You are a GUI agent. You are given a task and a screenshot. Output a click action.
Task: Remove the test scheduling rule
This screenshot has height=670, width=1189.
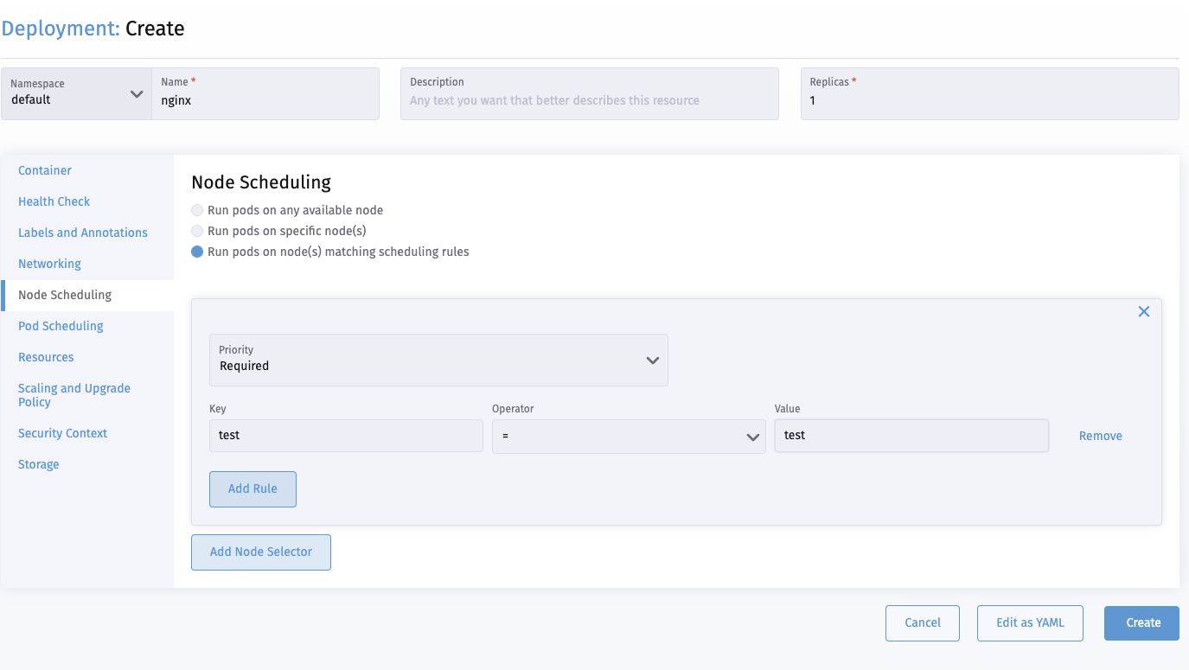click(1099, 435)
